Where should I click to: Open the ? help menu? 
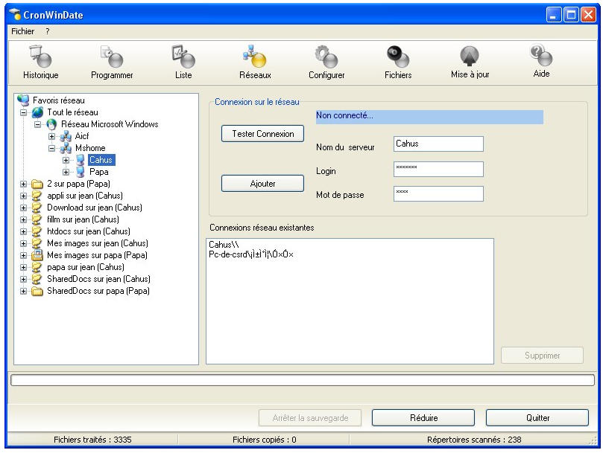[x=47, y=31]
